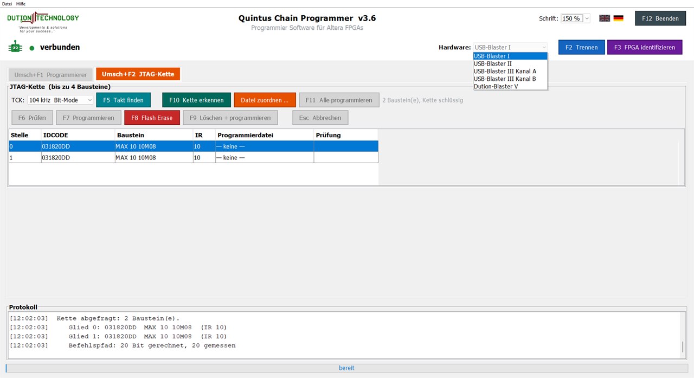This screenshot has height=378, width=694.
Task: Click the F7 Programmieren button
Action: point(88,118)
